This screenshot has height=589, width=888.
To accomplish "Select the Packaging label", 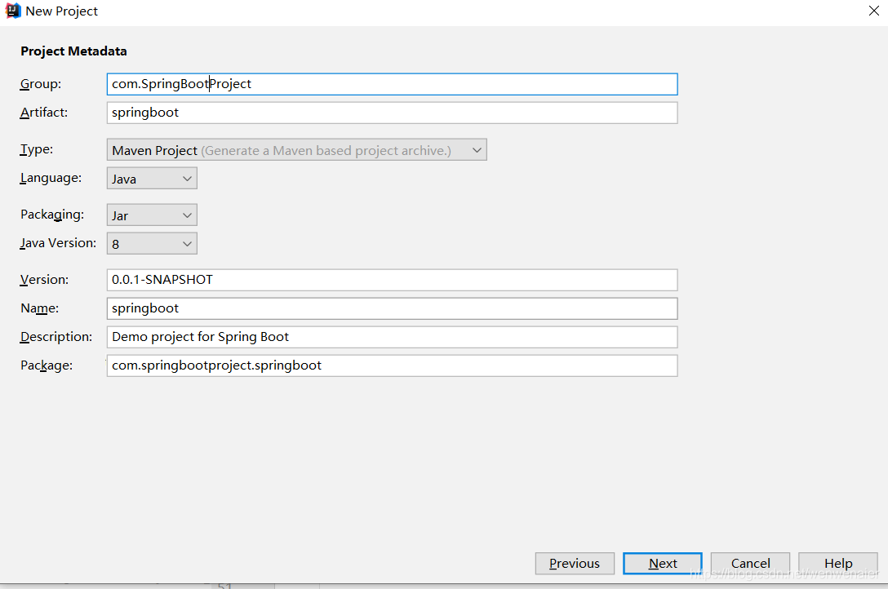I will [x=52, y=215].
